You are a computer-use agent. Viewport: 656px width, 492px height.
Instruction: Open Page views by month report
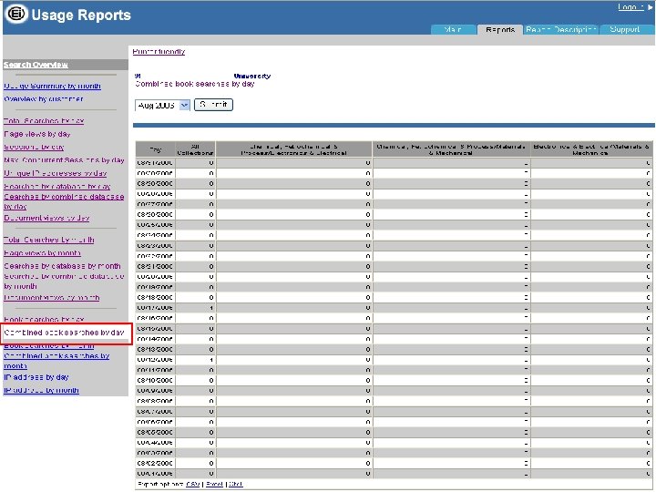pos(42,253)
